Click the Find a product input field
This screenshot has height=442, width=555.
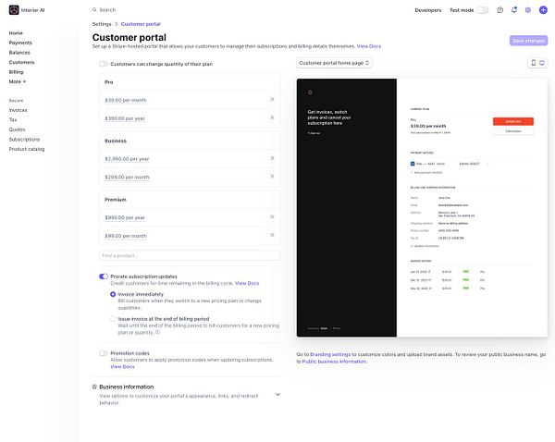(x=190, y=255)
